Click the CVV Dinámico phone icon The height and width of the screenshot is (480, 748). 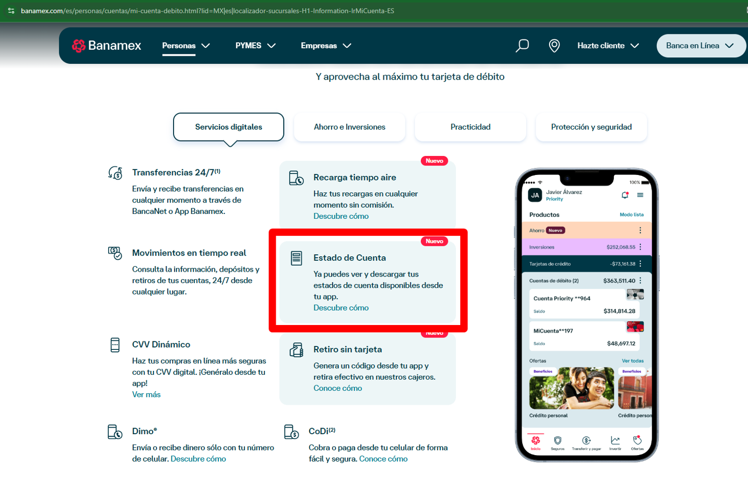tap(115, 345)
